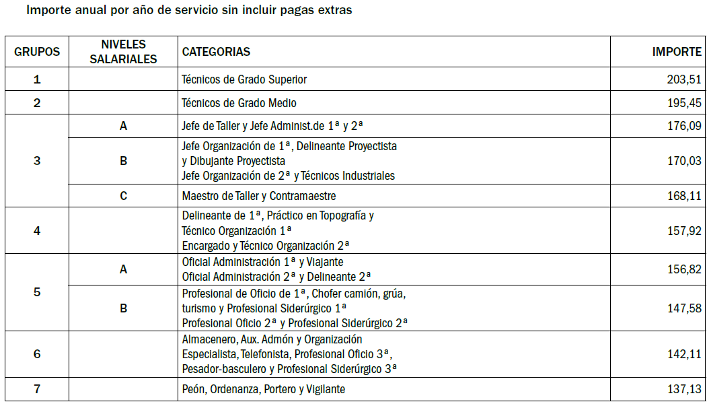Select 'Peón, Ordenanza, Portero y Vigilante' cell
The width and height of the screenshot is (707, 406).
tap(264, 389)
